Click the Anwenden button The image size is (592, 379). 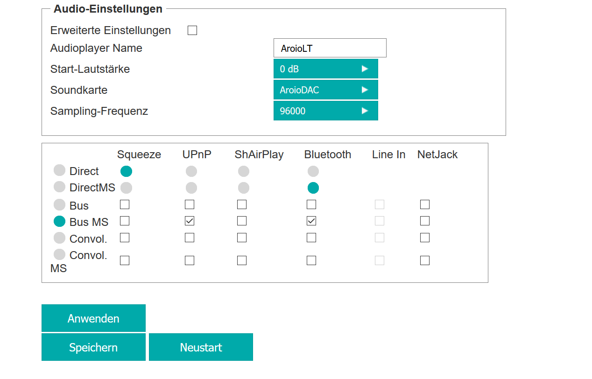point(93,318)
